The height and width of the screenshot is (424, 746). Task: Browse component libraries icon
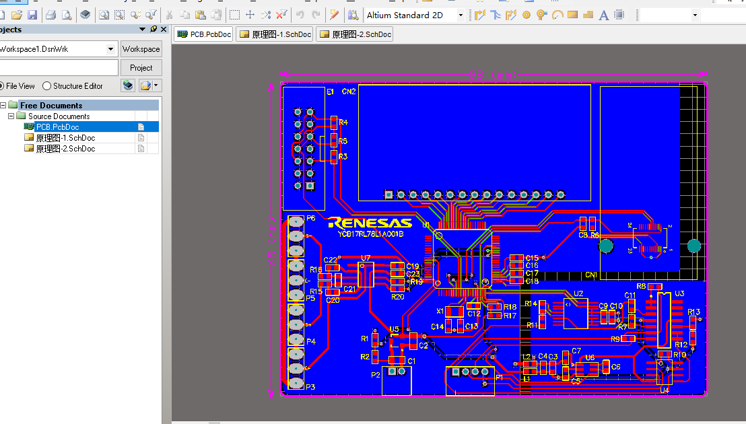coord(353,15)
